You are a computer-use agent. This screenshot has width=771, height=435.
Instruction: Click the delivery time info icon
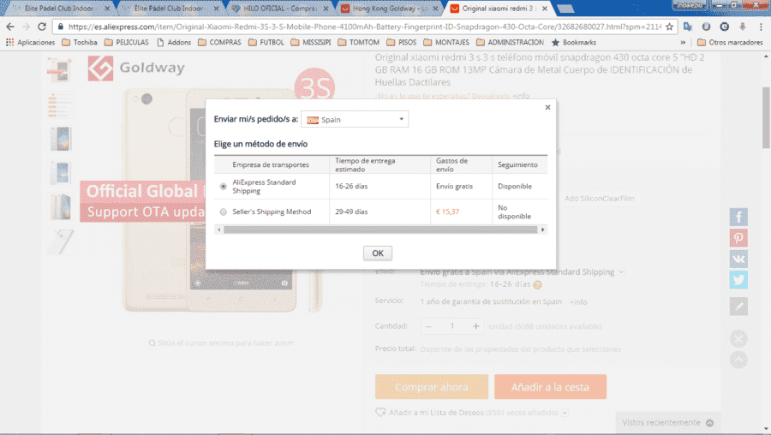tap(537, 284)
